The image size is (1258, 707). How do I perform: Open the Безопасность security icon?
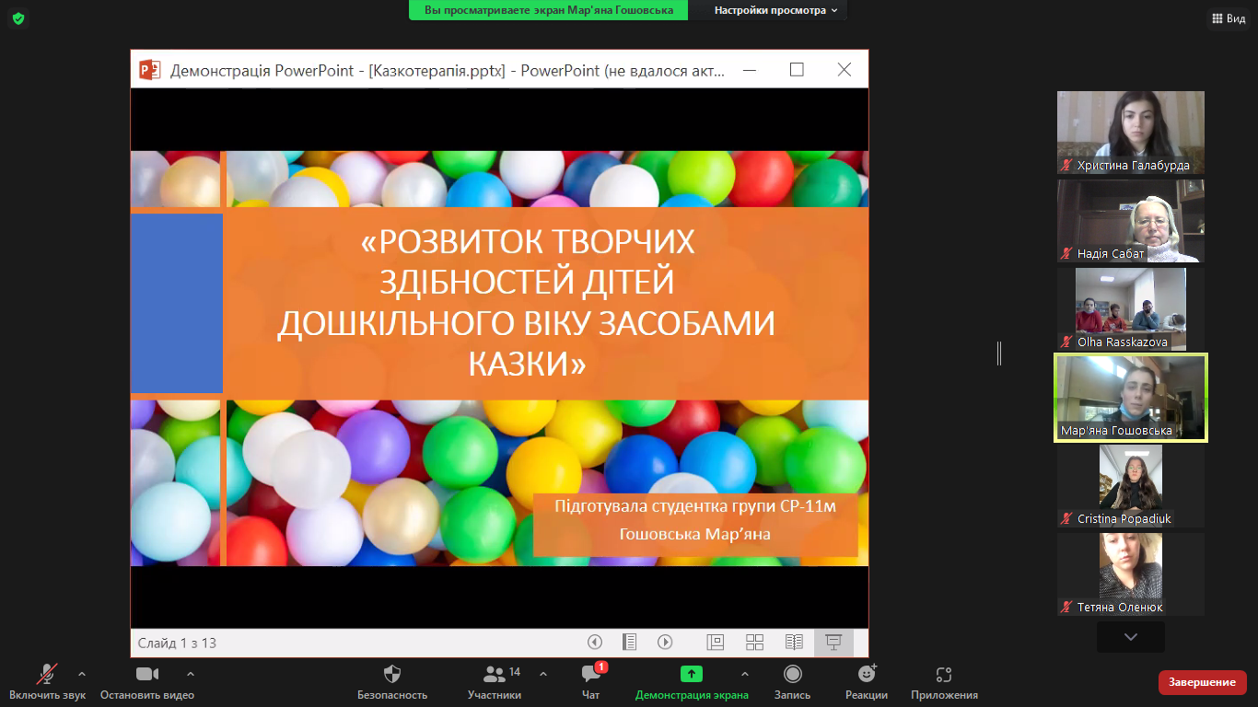(392, 675)
